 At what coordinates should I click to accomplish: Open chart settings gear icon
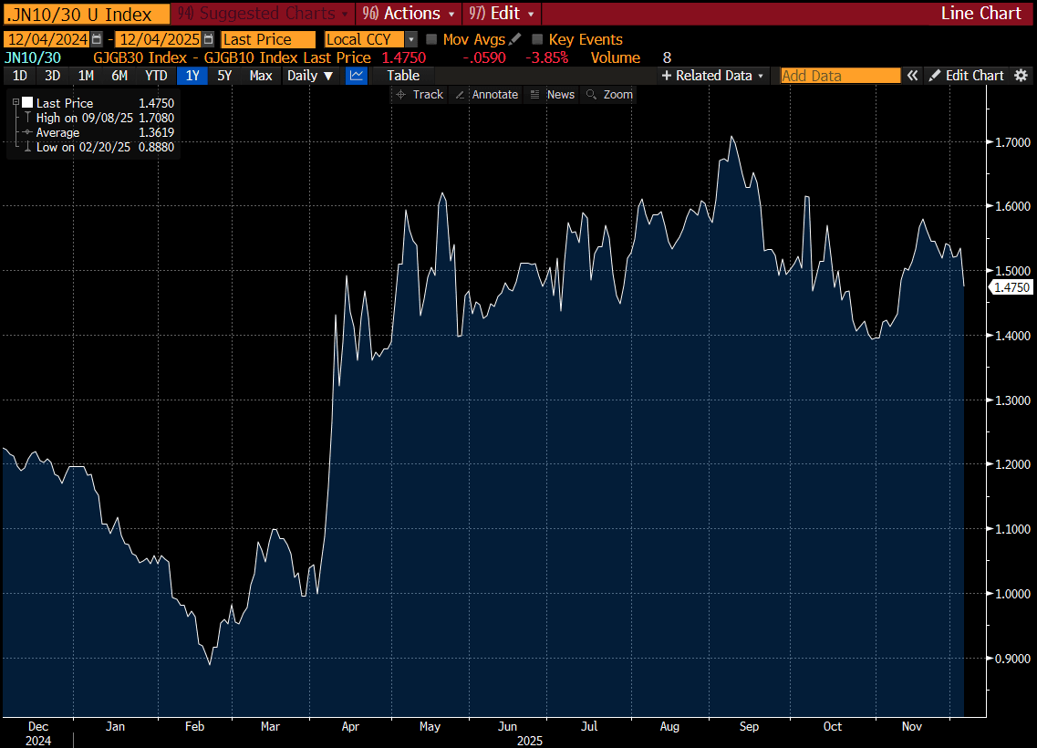[x=1021, y=76]
